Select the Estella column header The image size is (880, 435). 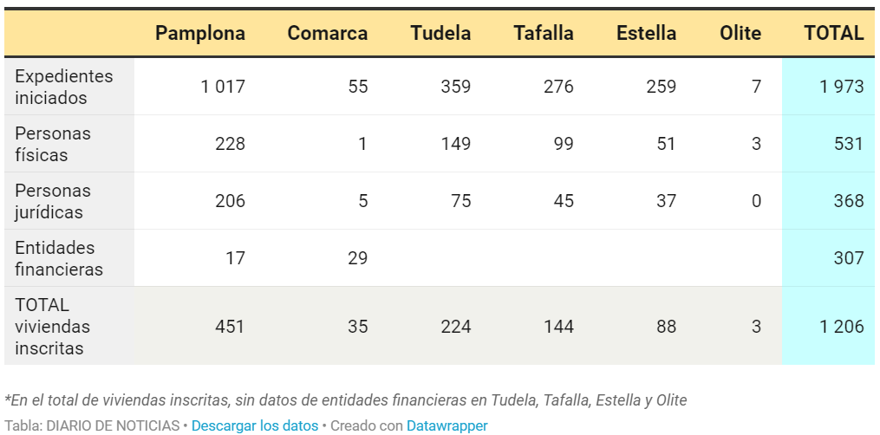647,33
